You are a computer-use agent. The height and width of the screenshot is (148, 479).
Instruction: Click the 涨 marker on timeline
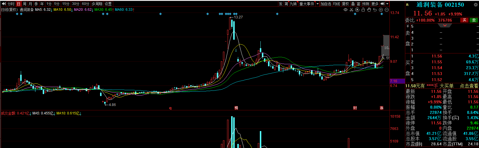point(382,108)
